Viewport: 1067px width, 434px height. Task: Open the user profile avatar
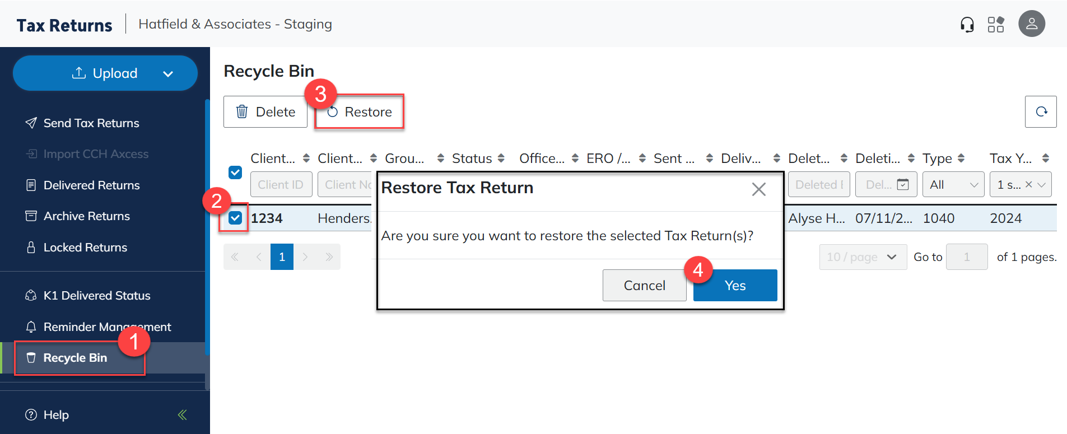(1031, 24)
